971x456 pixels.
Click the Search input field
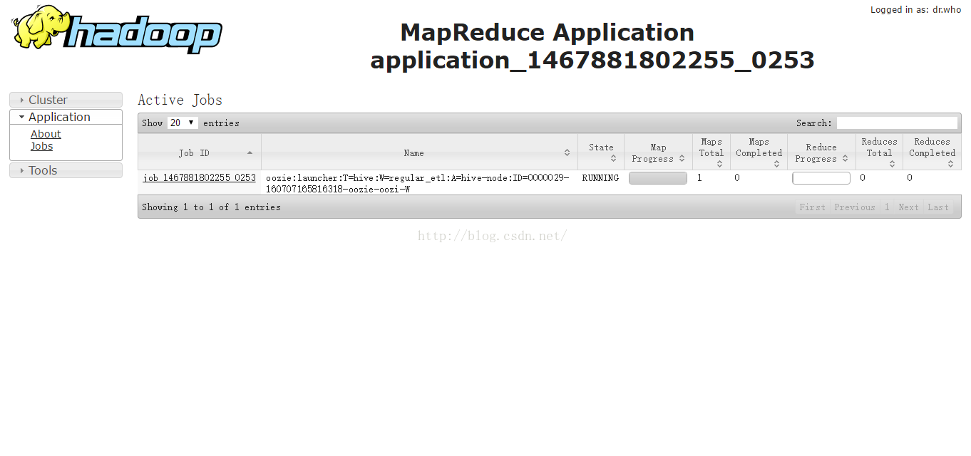click(897, 123)
